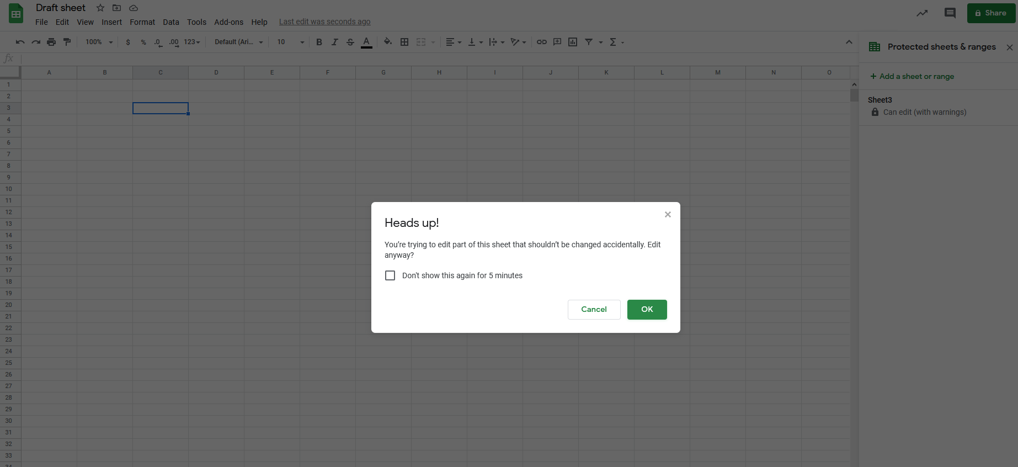
Task: Open comment history icon
Action: point(950,13)
